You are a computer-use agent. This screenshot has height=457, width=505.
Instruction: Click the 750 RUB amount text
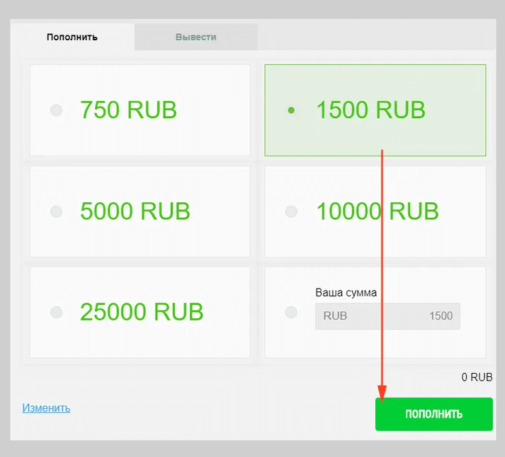coord(128,110)
